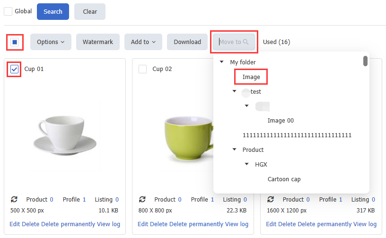Click the search icon in Move to field
This screenshot has width=386, height=238.
pyautogui.click(x=246, y=42)
